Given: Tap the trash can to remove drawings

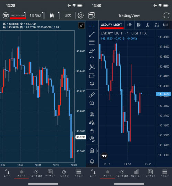Looking at the screenshot, I should click(92, 151).
